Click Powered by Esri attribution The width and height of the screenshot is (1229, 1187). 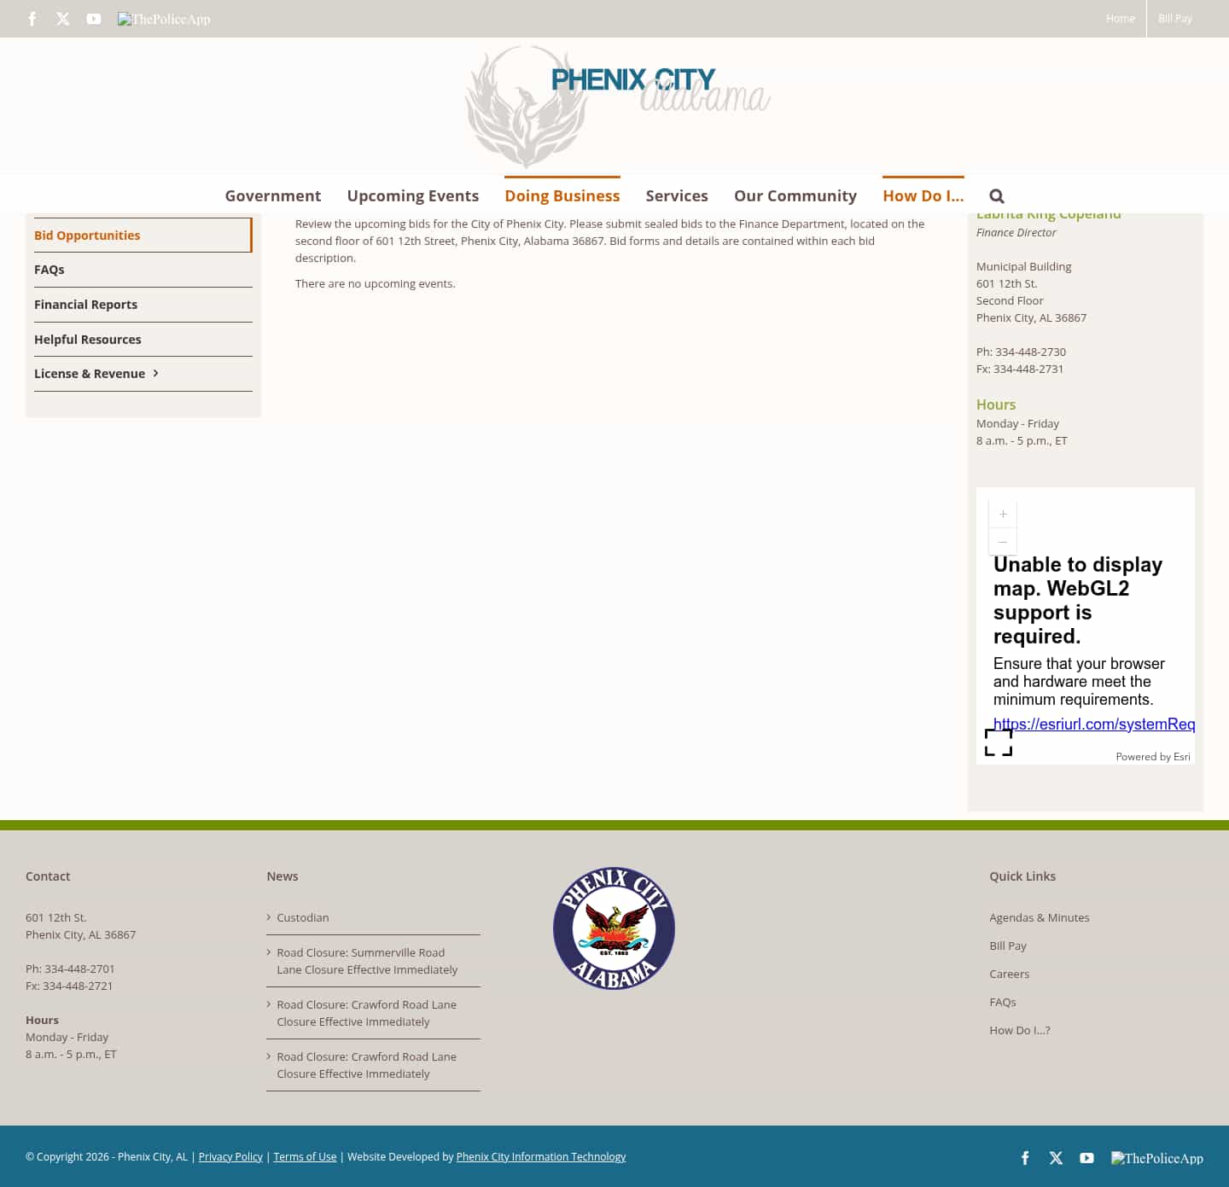pos(1153,757)
